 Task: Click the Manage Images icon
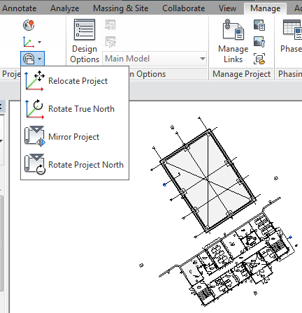259,25
